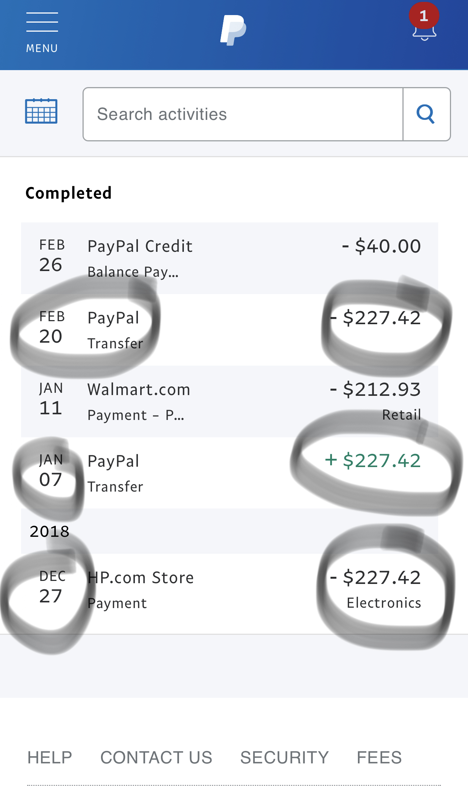Select the +$227.42 credited amount

pyautogui.click(x=373, y=461)
